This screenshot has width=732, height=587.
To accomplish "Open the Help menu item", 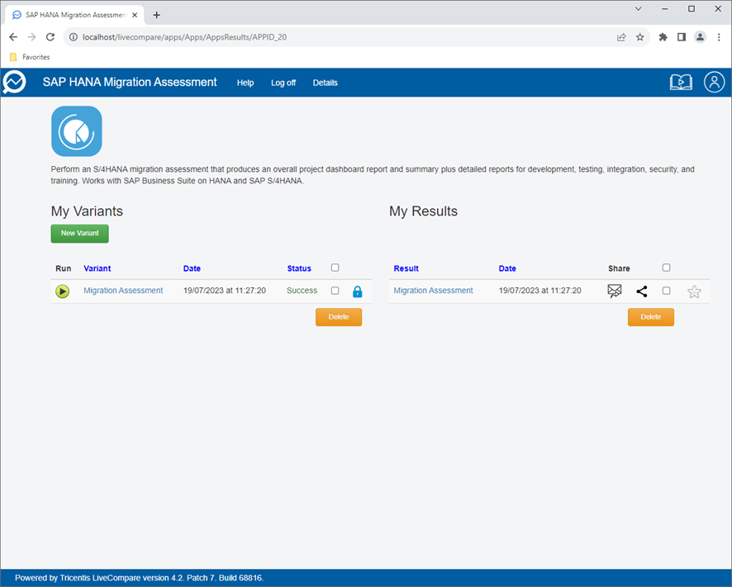I will 245,83.
